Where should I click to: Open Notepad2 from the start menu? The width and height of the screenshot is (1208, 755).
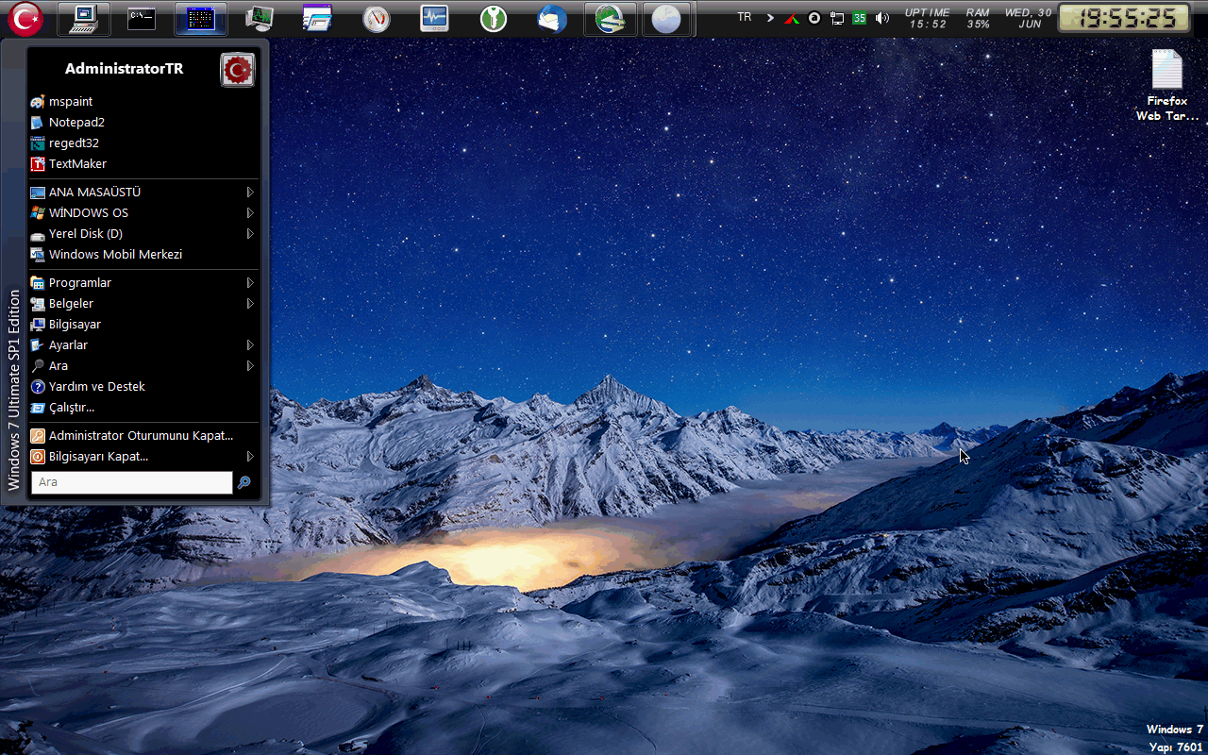(144, 122)
